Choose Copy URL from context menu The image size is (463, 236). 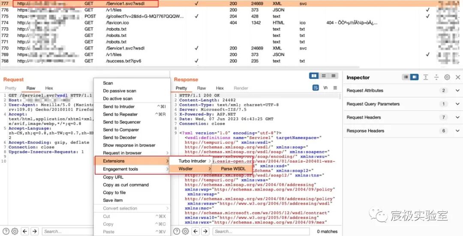click(132, 177)
